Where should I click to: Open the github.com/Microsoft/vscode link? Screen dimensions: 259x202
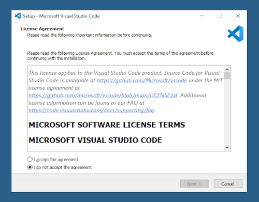(142, 81)
